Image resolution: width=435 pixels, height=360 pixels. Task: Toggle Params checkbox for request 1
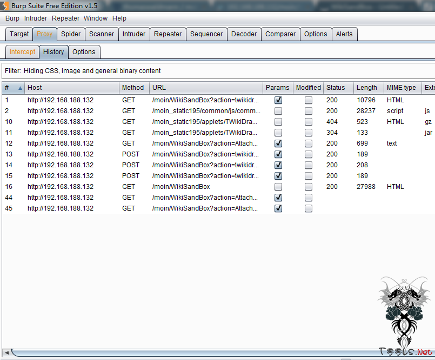pos(278,100)
